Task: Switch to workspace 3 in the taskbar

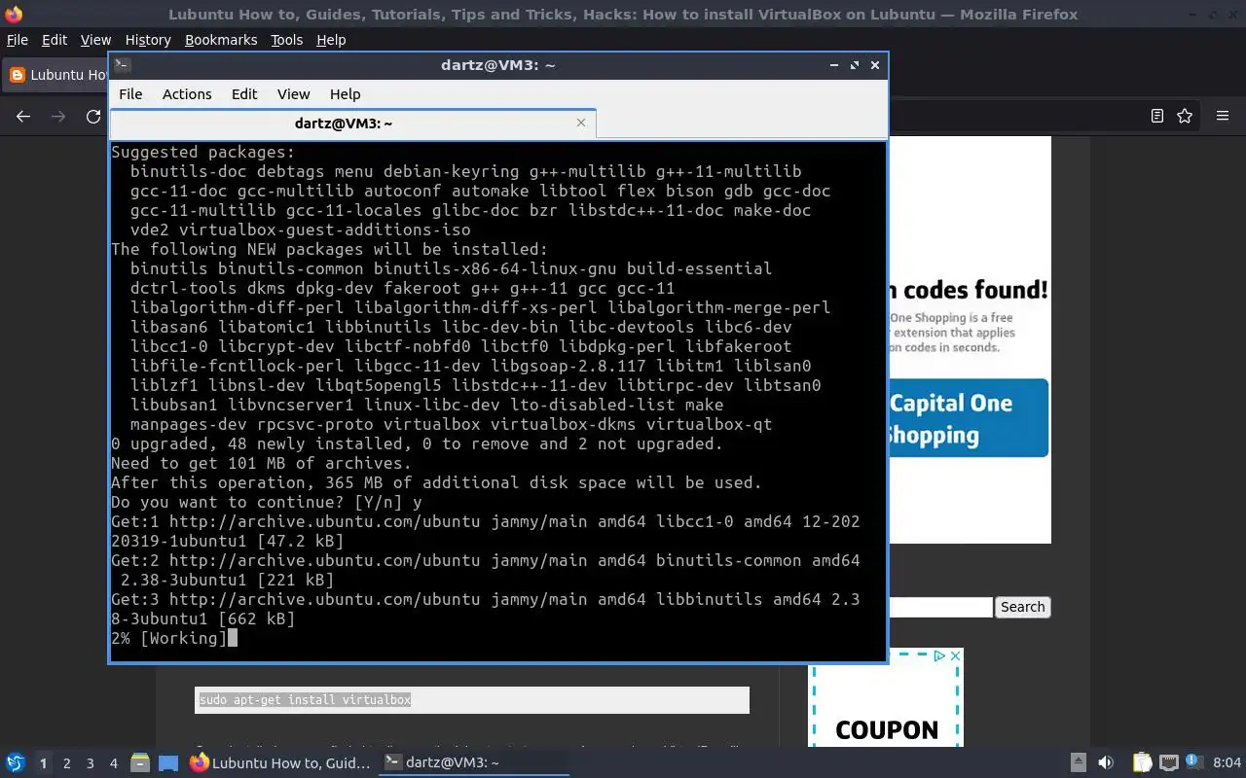Action: coord(90,763)
